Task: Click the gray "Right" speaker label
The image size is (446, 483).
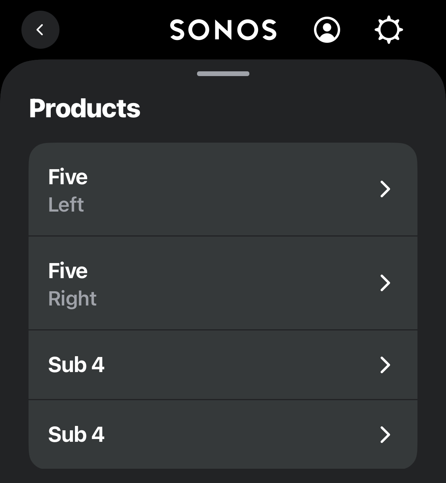Action: coord(73,299)
